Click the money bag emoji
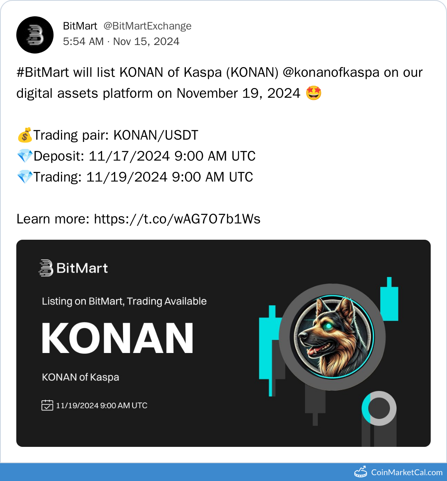Viewport: 447px width, 481px height. tap(24, 135)
